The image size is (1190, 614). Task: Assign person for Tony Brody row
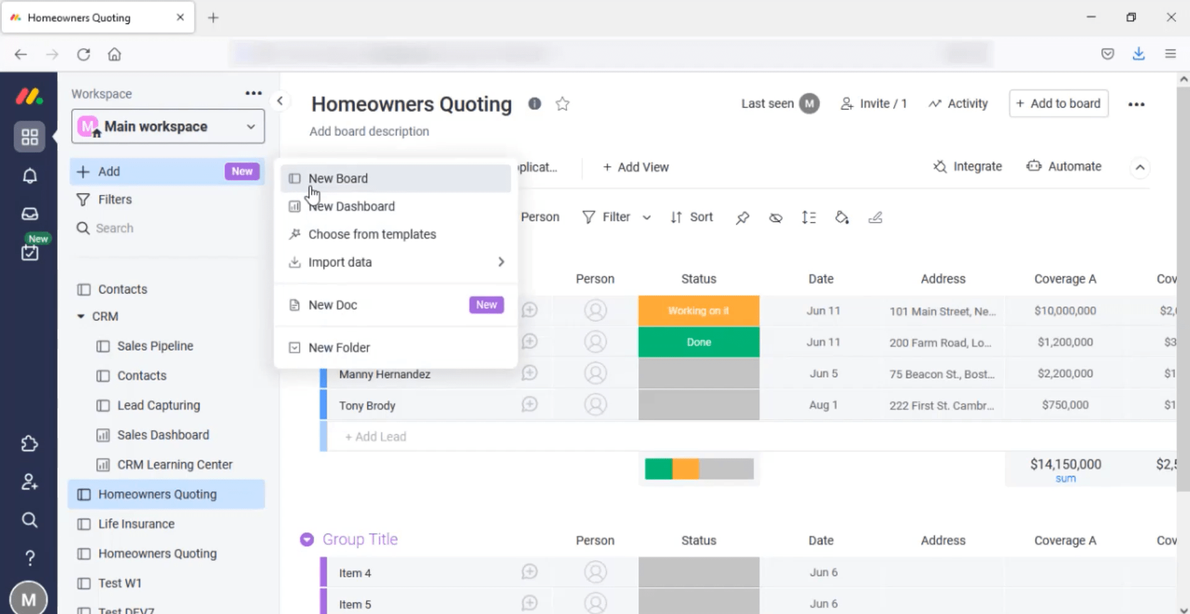pyautogui.click(x=595, y=405)
